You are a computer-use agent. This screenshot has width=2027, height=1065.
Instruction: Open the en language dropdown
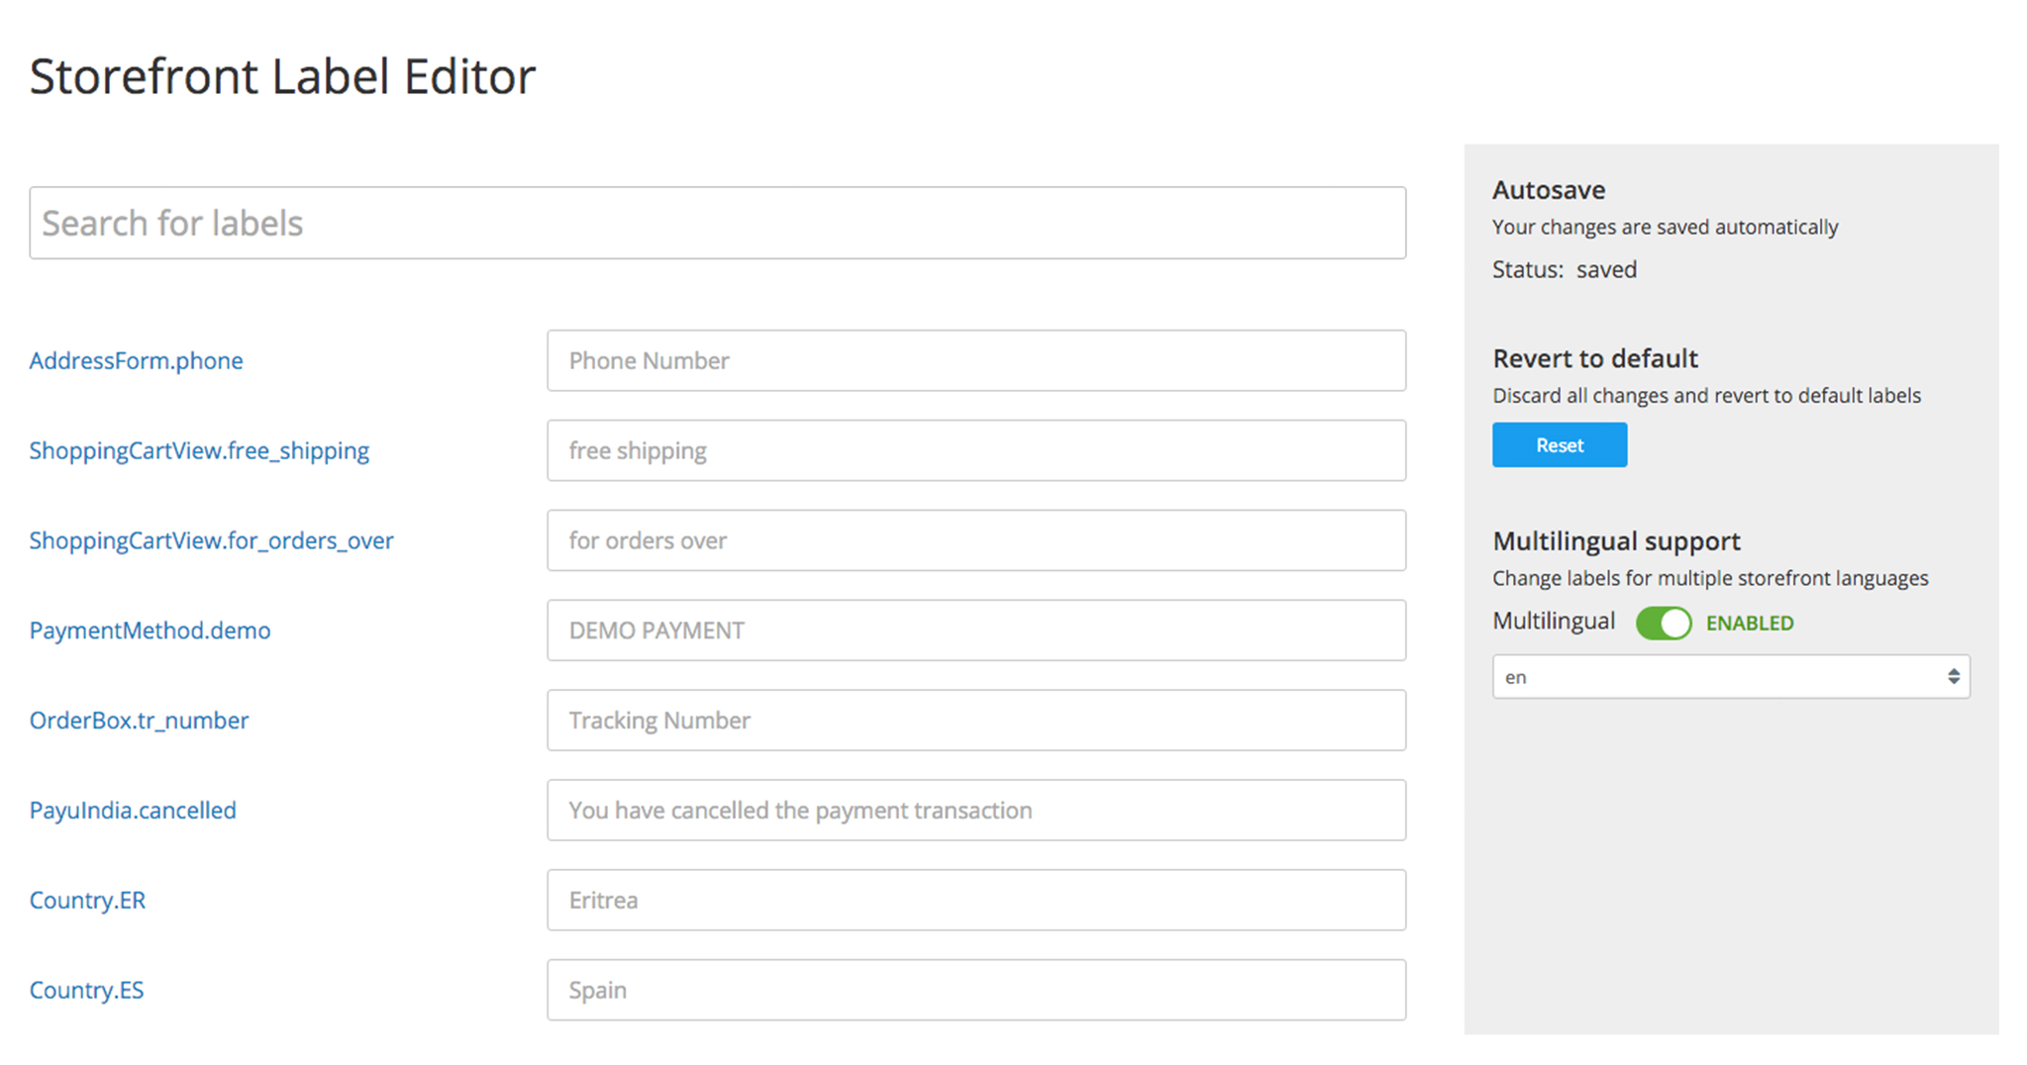tap(1730, 677)
